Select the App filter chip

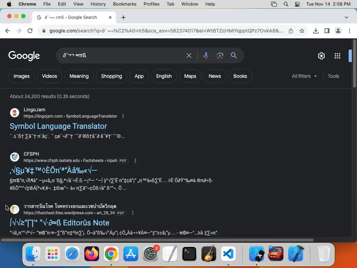click(139, 76)
